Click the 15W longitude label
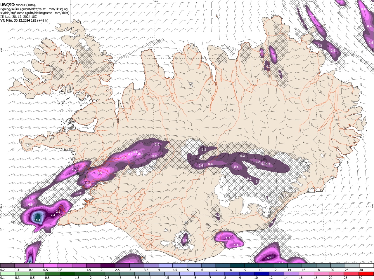Image resolution: width=374 pixels, height=280 pixels. pyautogui.click(x=310, y=1)
